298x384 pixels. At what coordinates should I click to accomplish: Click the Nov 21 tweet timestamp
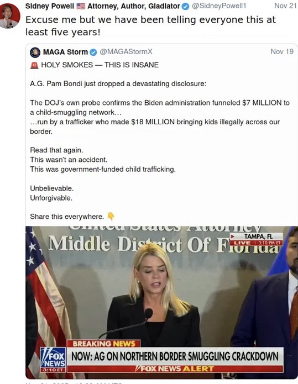click(x=285, y=6)
